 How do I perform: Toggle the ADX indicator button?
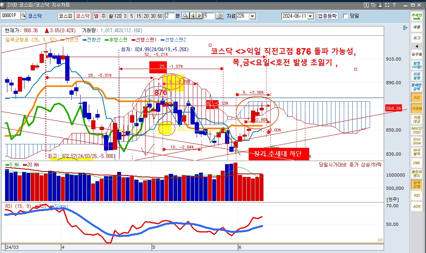pos(416,206)
